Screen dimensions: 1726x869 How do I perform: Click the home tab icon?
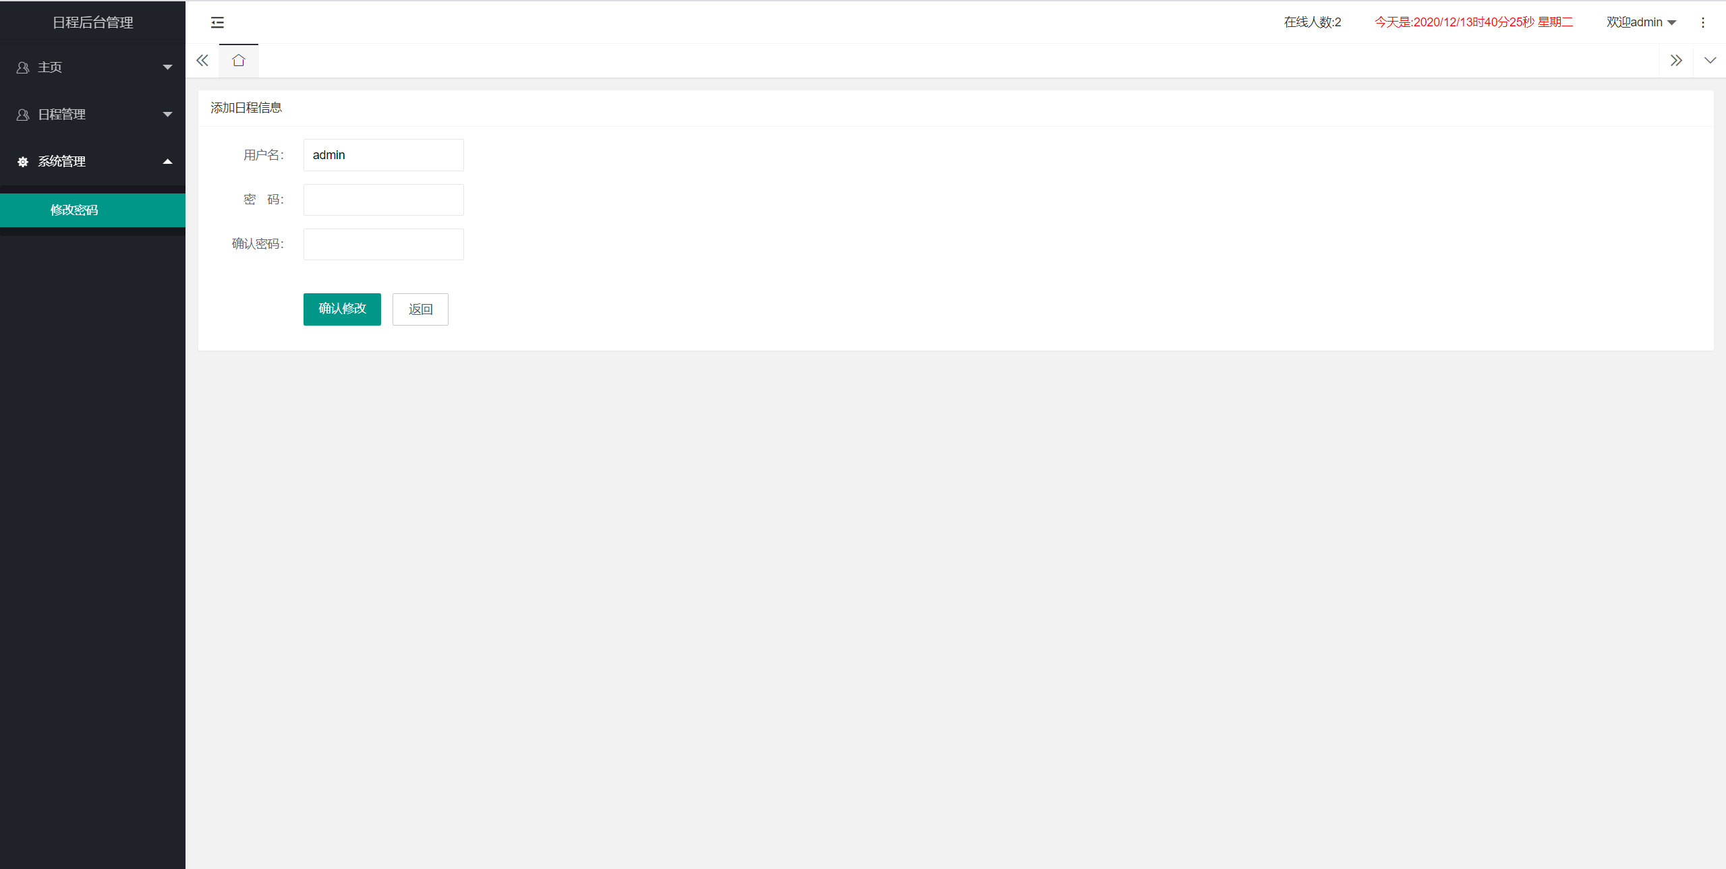(x=238, y=61)
